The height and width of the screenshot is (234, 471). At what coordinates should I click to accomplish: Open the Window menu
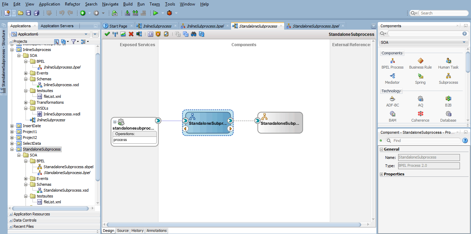pyautogui.click(x=188, y=4)
